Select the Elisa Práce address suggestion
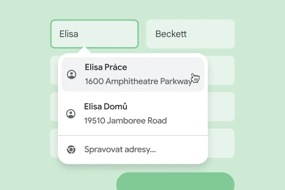Screen dimensions: 285x190 point(133,74)
